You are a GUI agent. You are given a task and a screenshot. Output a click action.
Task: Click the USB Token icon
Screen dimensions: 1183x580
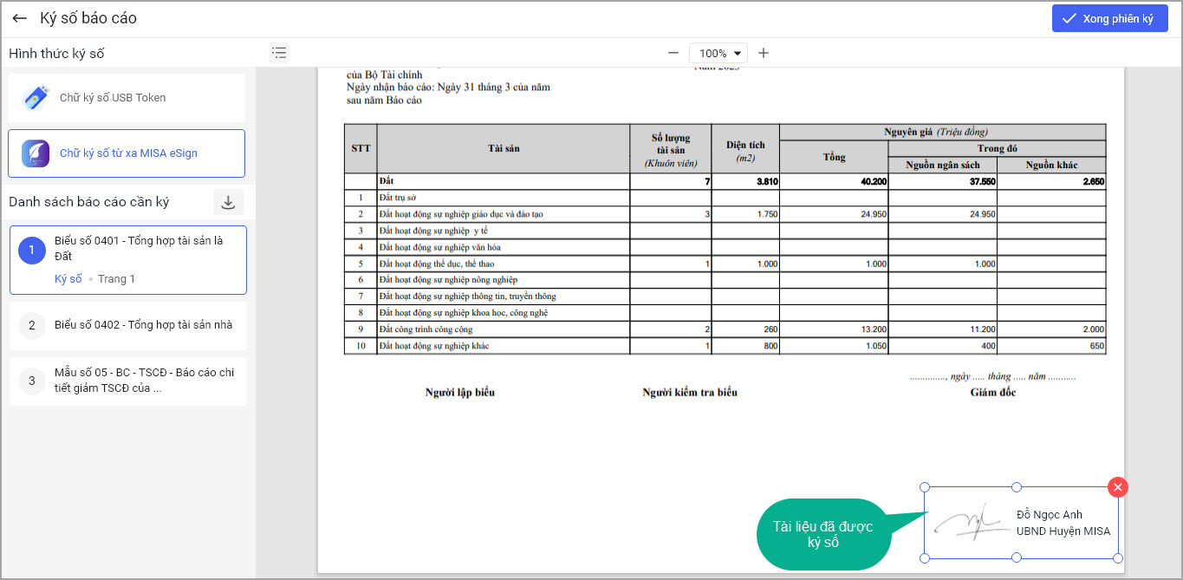pos(36,98)
